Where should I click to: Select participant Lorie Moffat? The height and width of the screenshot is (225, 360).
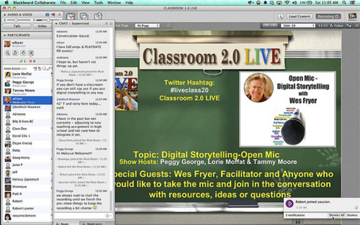click(x=28, y=75)
